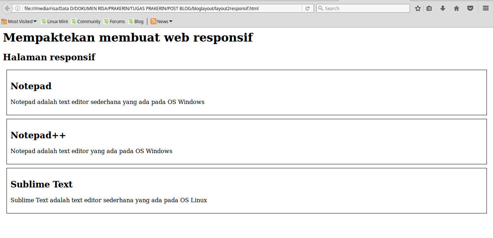Click the "Notepad" card heading
This screenshot has width=493, height=238.
pyautogui.click(x=31, y=86)
